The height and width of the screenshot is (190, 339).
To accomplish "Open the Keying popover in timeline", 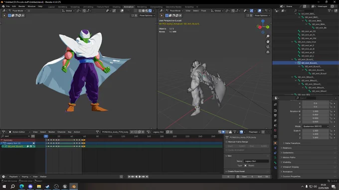I will (26, 177).
